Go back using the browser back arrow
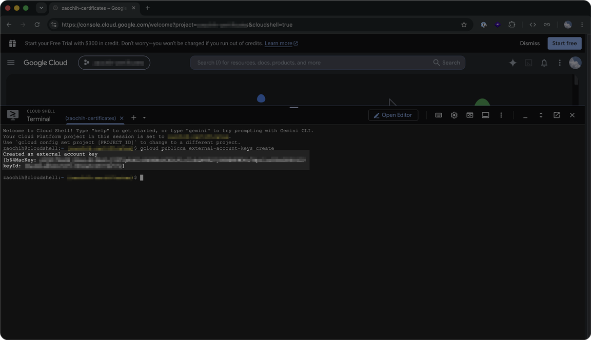591x340 pixels. [9, 25]
